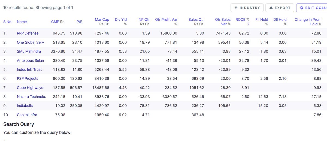The image size is (327, 141).
Task: Click the gear icon on Edit Columns
Action: coord(302,8)
